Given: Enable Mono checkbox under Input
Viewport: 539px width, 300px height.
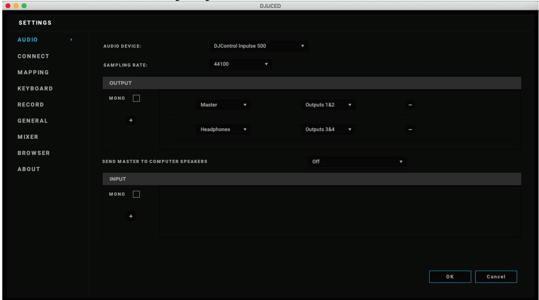Looking at the screenshot, I should point(136,194).
